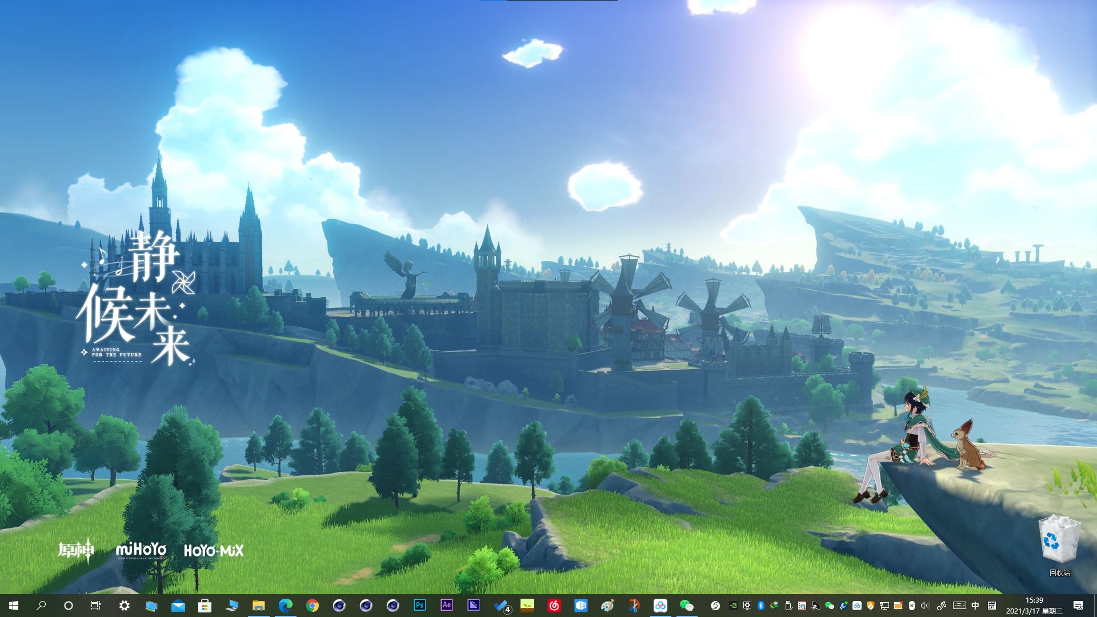Open Task View on the taskbar

(96, 606)
